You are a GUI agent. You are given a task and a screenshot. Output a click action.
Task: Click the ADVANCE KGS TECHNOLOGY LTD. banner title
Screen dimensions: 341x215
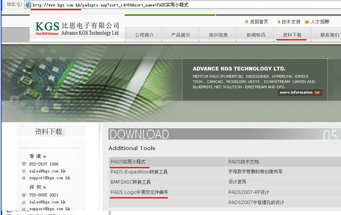click(x=239, y=69)
